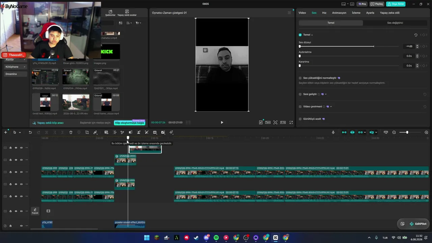The width and height of the screenshot is (432, 243).
Task: Open the Yapay zekâ avatar panel
Action: tap(127, 13)
